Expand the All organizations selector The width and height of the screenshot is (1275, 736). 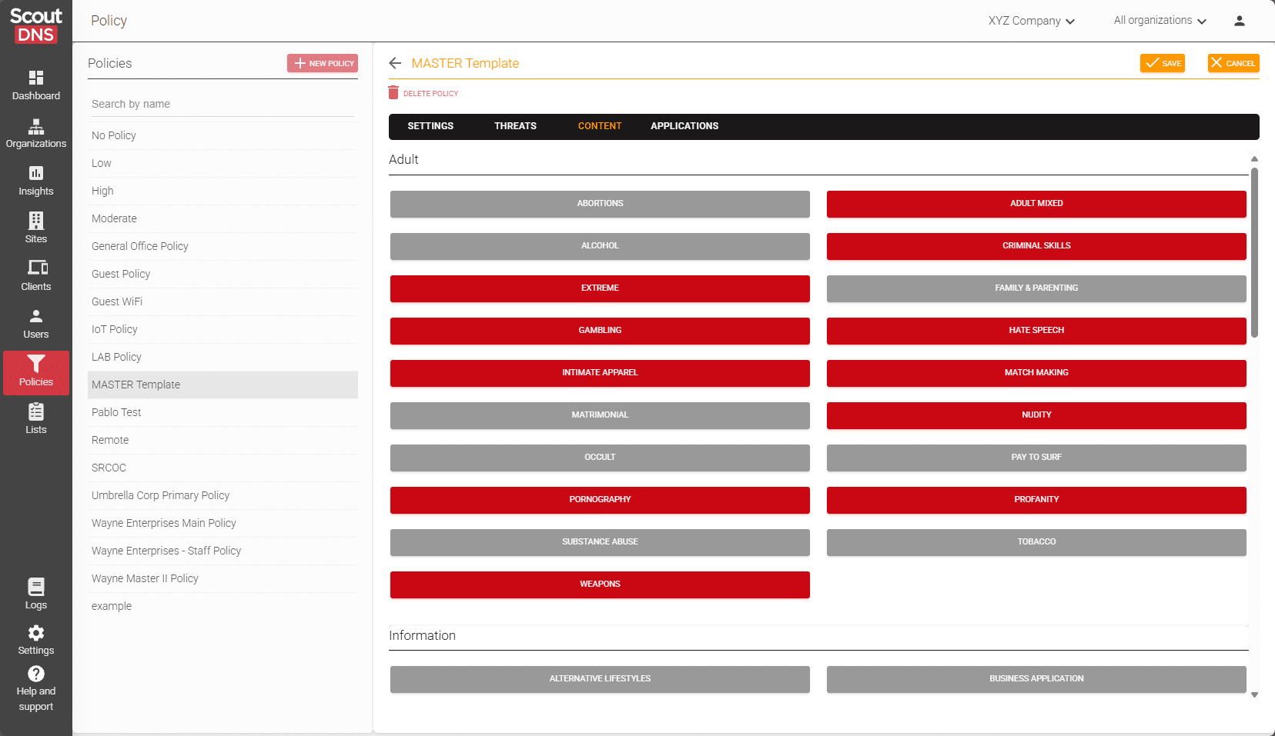(1158, 21)
